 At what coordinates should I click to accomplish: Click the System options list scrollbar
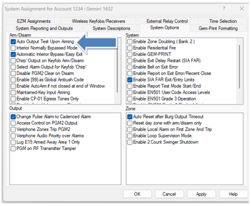[239, 67]
